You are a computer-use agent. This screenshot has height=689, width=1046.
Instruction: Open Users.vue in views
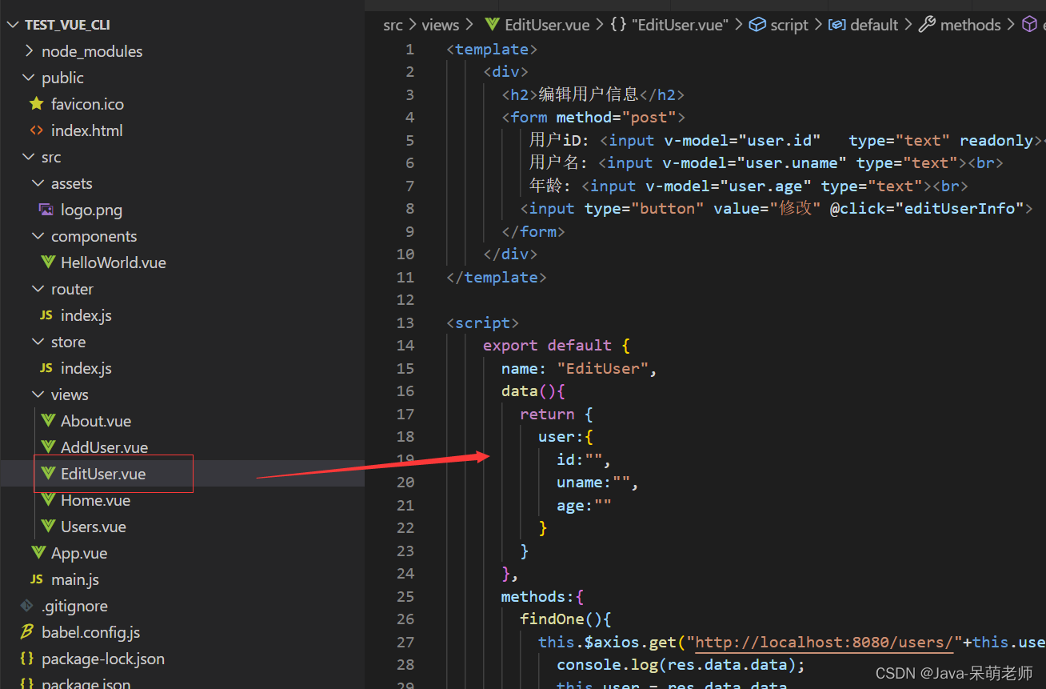[94, 527]
